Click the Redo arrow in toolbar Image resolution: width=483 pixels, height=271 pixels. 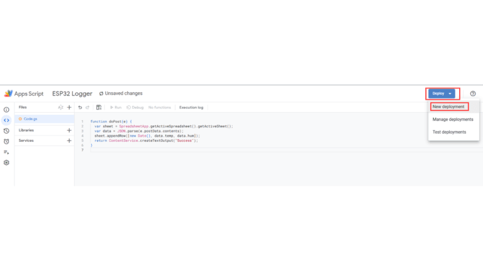pyautogui.click(x=87, y=107)
